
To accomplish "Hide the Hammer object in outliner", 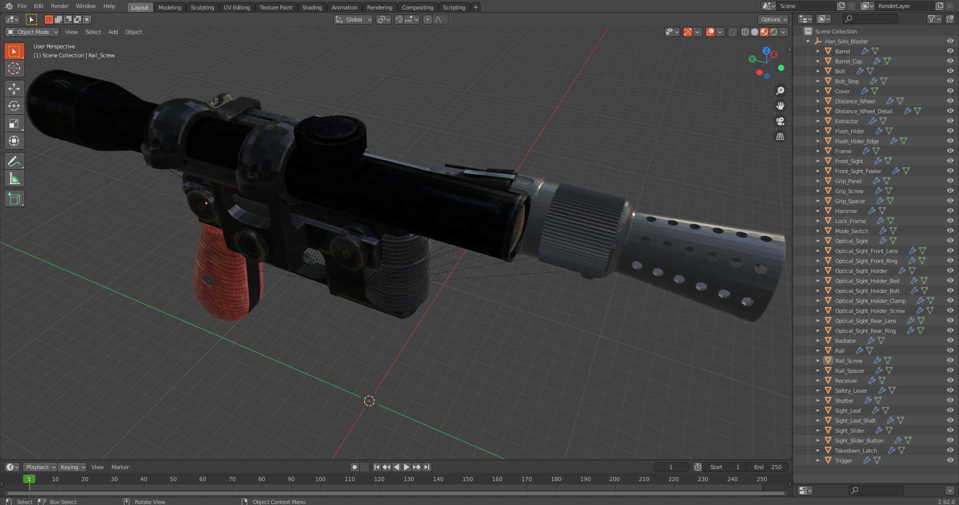I will pyautogui.click(x=950, y=211).
